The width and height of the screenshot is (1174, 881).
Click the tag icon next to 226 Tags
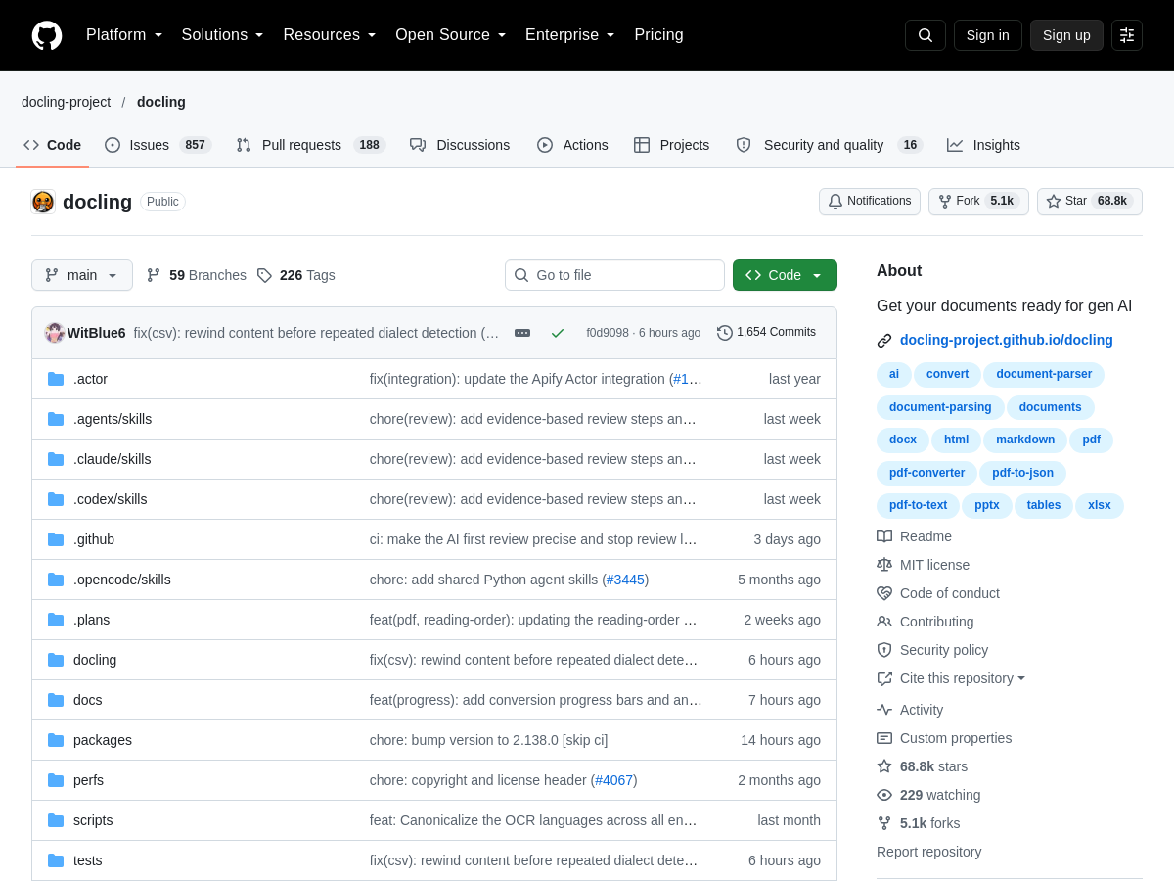pos(264,275)
